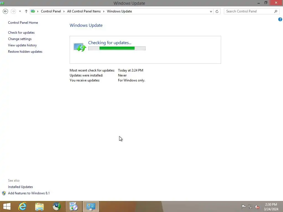Image resolution: width=283 pixels, height=212 pixels.
Task: Click the 'For Windows only.' text
Action: click(x=131, y=80)
